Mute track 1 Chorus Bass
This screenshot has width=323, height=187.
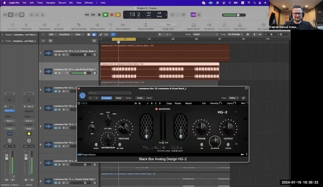point(56,55)
